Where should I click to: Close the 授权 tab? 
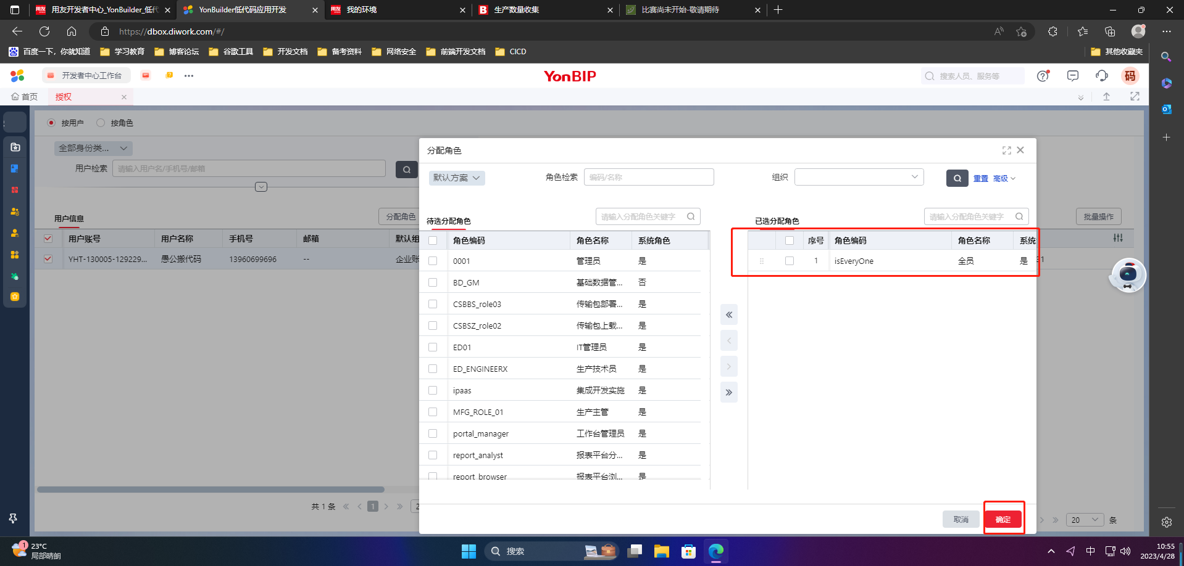pyautogui.click(x=124, y=97)
